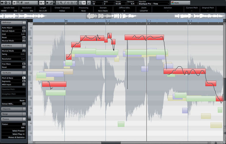Viewport: 226px width, 144px height.
Task: Click the Signature 4/4 field
Action: pos(132,4)
